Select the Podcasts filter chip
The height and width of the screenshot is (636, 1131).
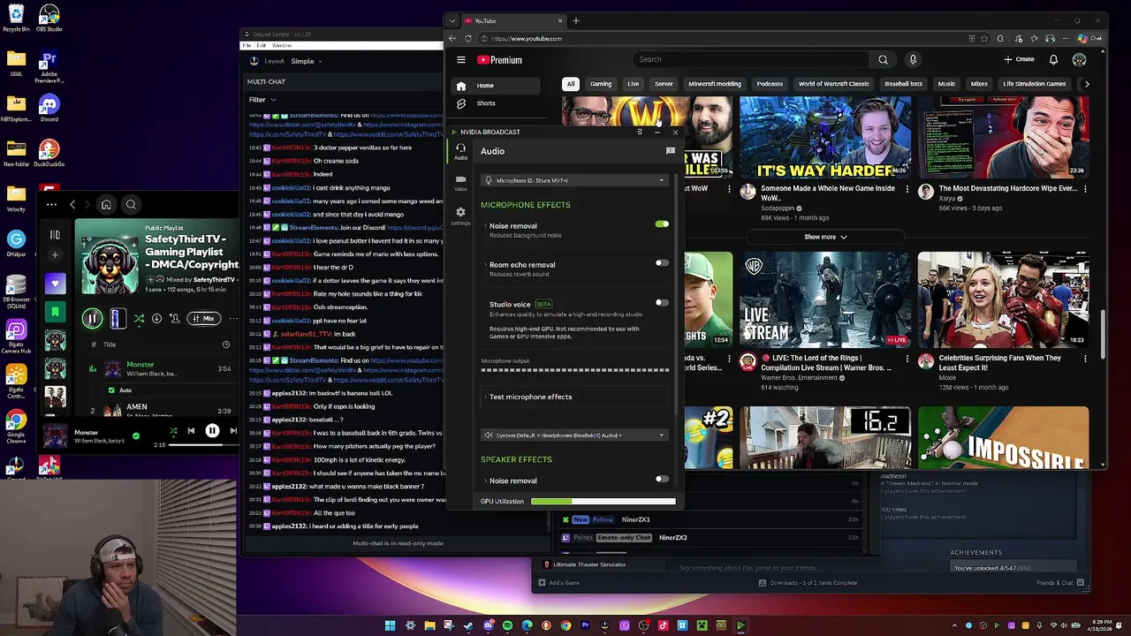pyautogui.click(x=770, y=84)
